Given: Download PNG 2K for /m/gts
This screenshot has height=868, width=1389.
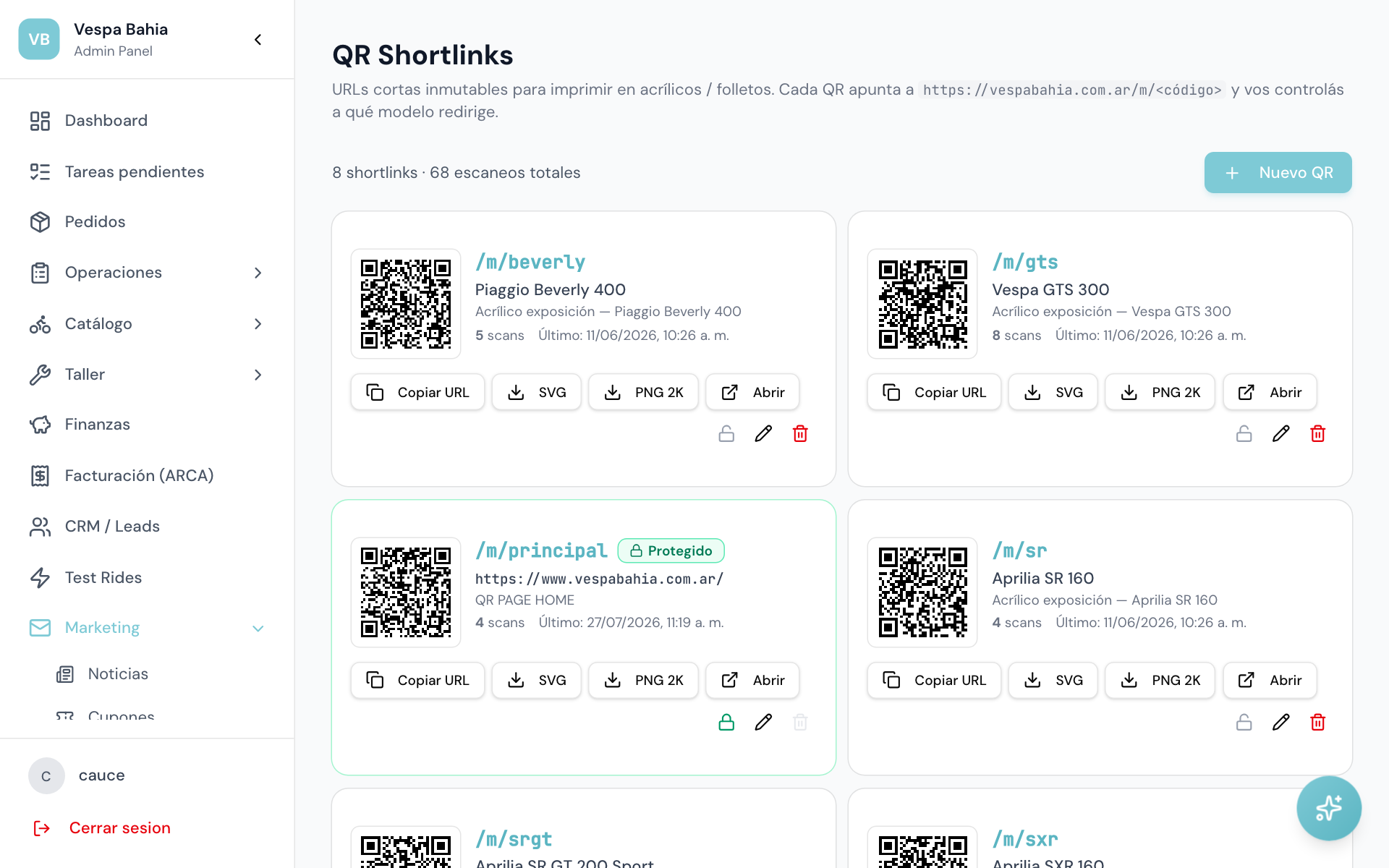Looking at the screenshot, I should tap(1160, 392).
